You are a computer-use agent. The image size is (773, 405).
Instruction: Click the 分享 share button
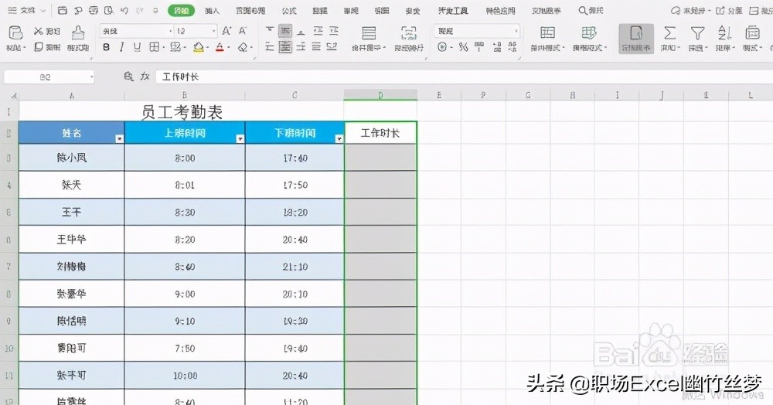(x=729, y=10)
